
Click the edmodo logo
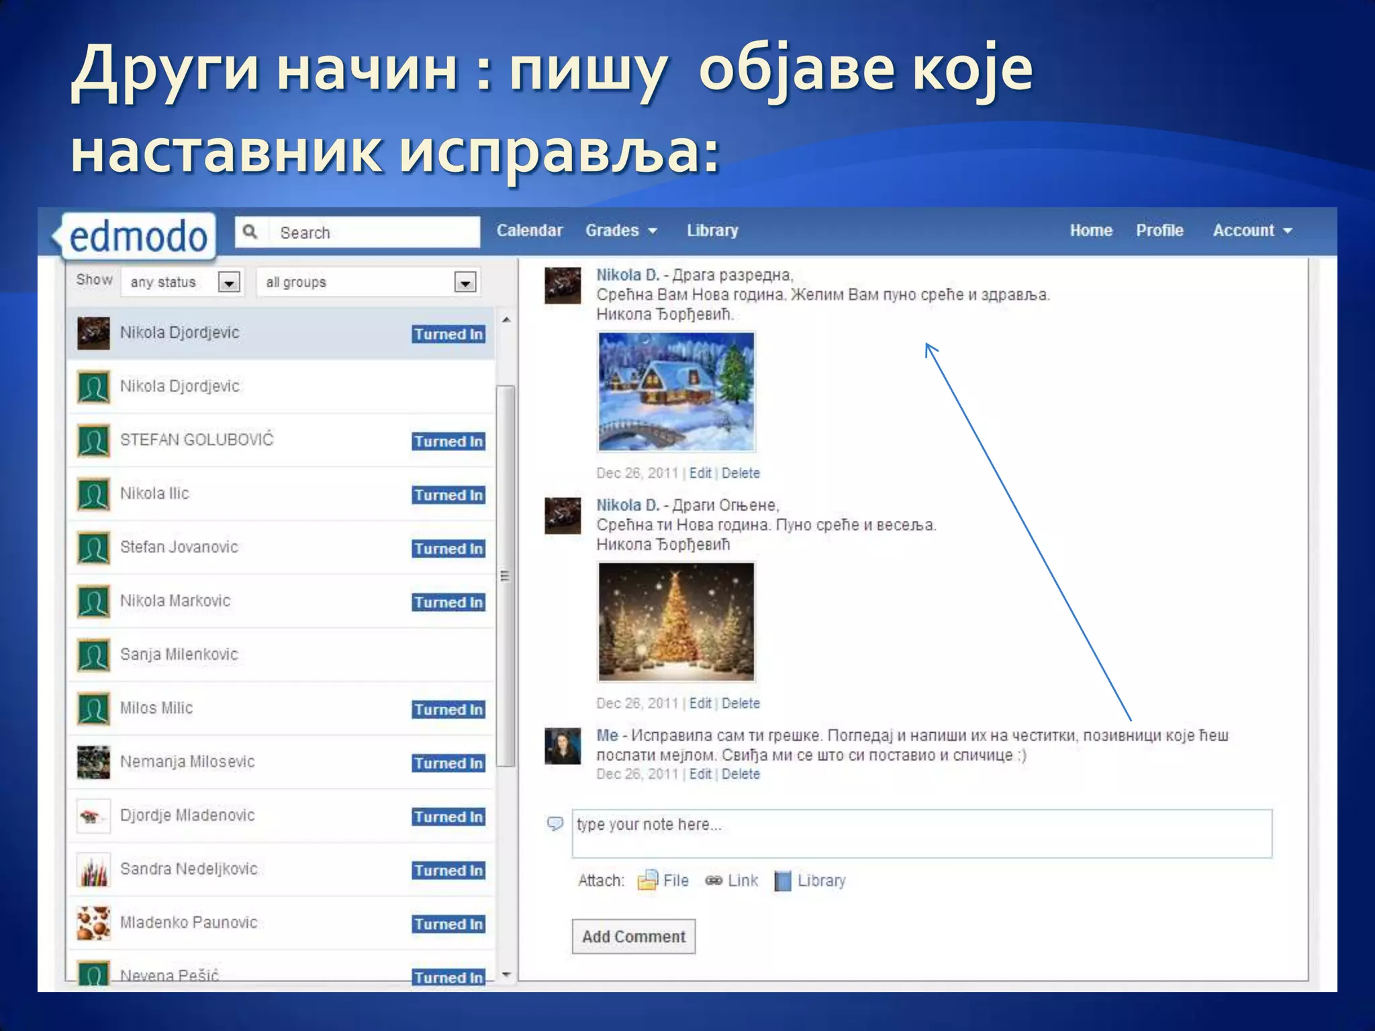(x=138, y=236)
